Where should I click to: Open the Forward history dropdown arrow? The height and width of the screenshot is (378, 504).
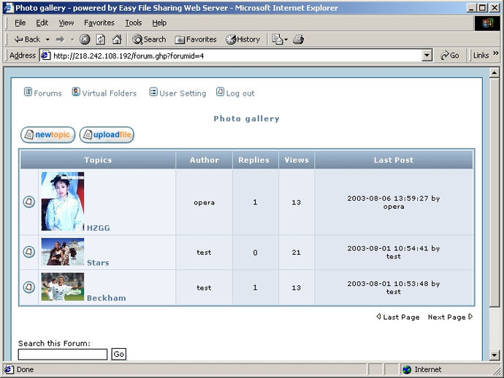pyautogui.click(x=72, y=39)
